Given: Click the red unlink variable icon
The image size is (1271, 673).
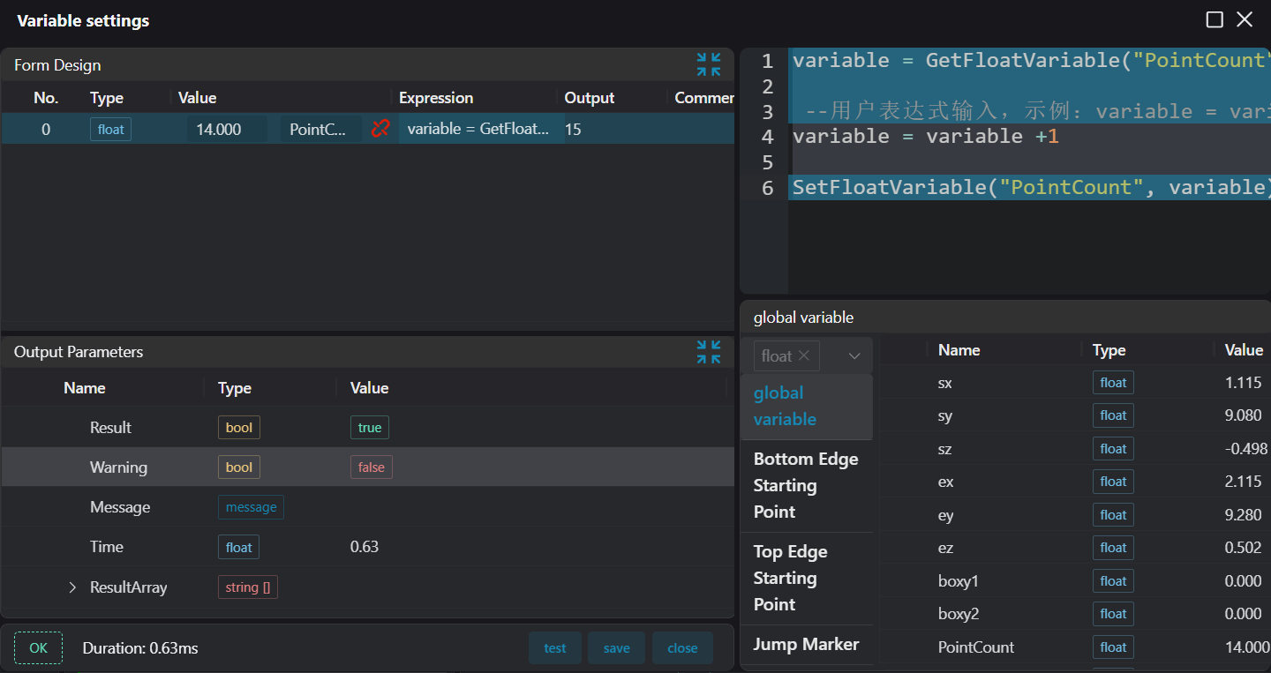Looking at the screenshot, I should pyautogui.click(x=380, y=129).
